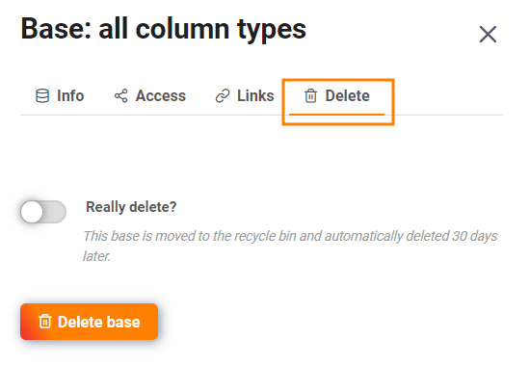This screenshot has height=365, width=530.
Task: Enable the Really delete switch
Action: [x=43, y=212]
